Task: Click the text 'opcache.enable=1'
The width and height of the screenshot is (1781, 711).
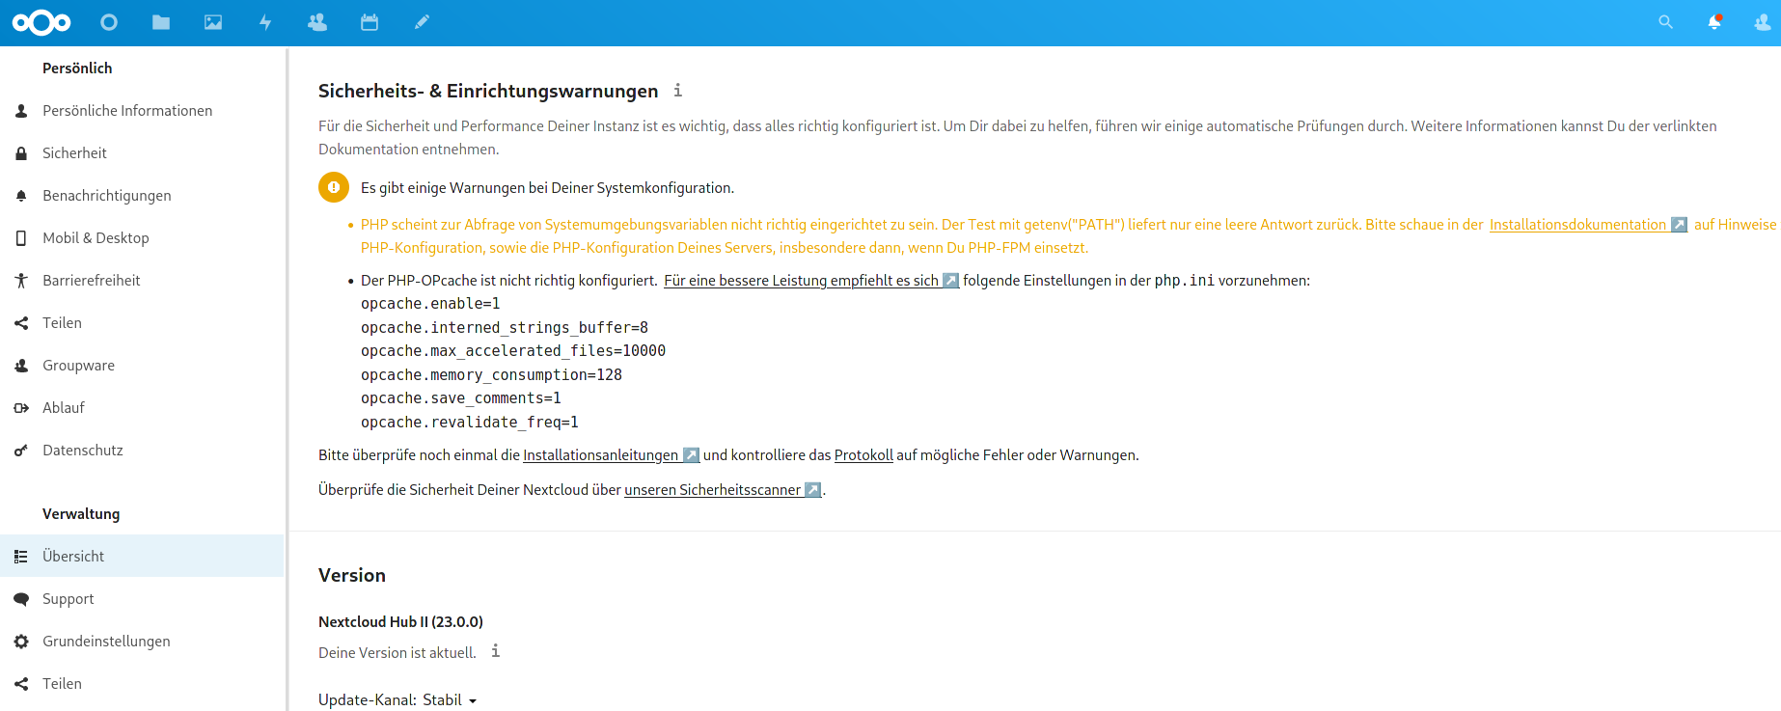Action: click(x=430, y=304)
